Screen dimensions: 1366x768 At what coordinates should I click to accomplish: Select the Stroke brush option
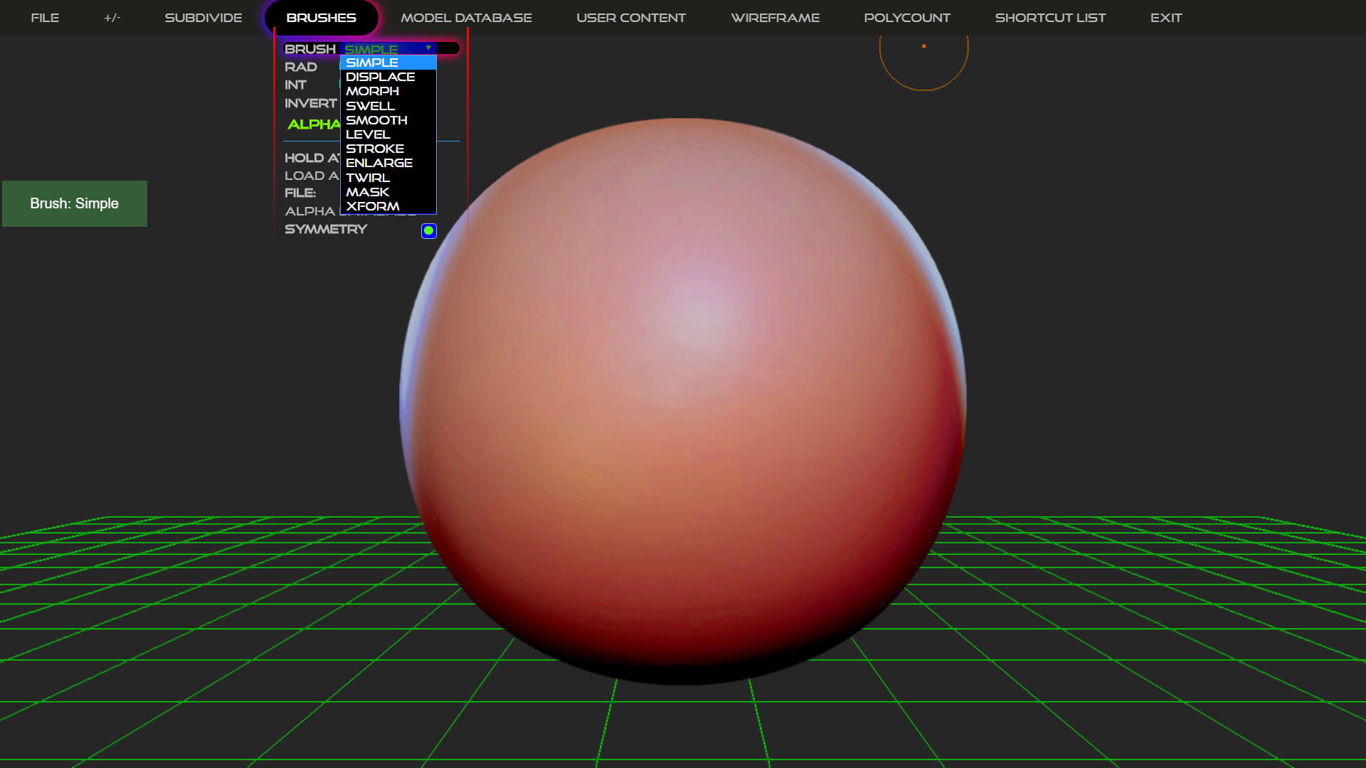coord(374,149)
